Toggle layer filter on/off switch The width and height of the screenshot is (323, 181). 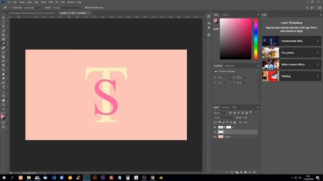pyautogui.click(x=250, y=112)
